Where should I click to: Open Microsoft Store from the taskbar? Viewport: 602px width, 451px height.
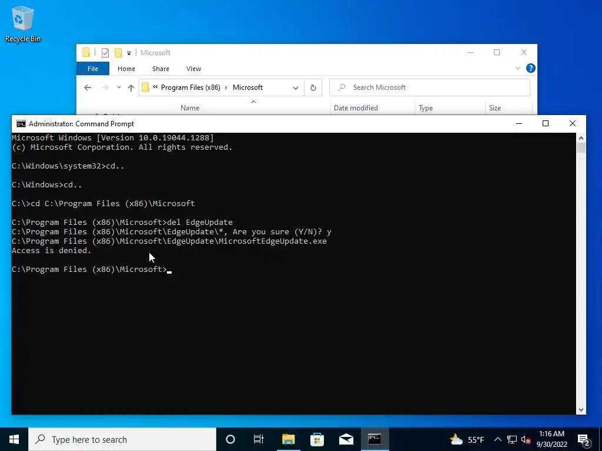317,439
